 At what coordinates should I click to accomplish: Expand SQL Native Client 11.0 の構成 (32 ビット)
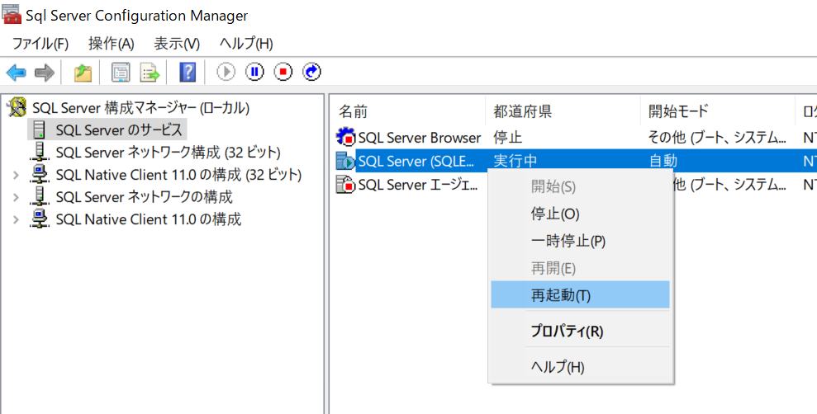click(x=16, y=175)
